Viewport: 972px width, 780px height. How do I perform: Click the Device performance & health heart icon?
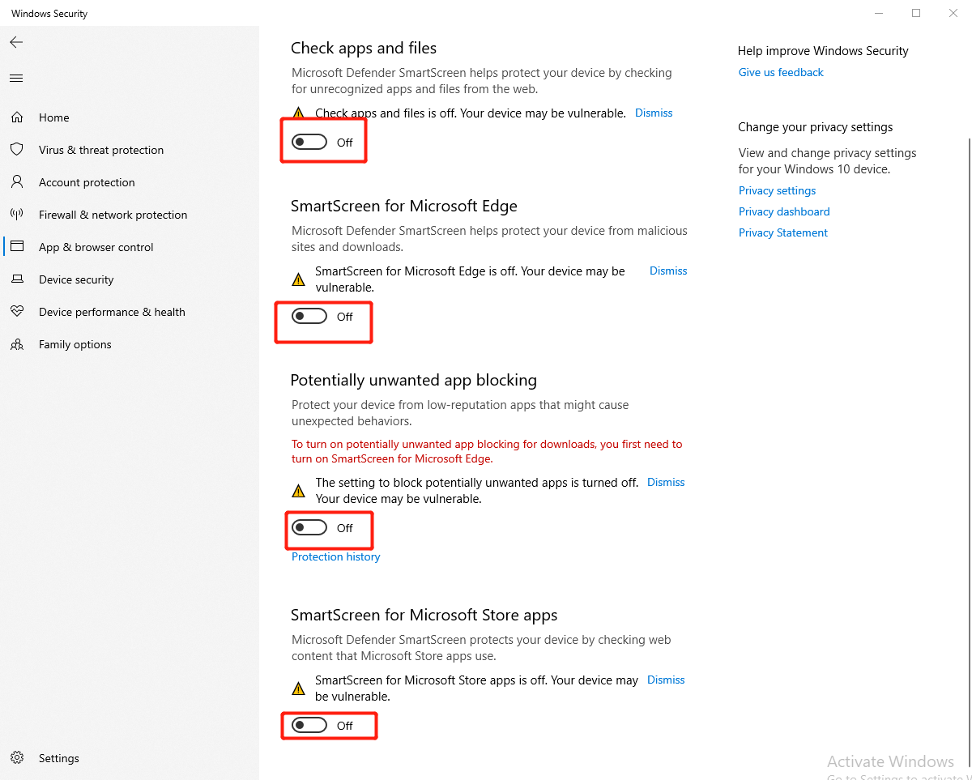pos(17,312)
